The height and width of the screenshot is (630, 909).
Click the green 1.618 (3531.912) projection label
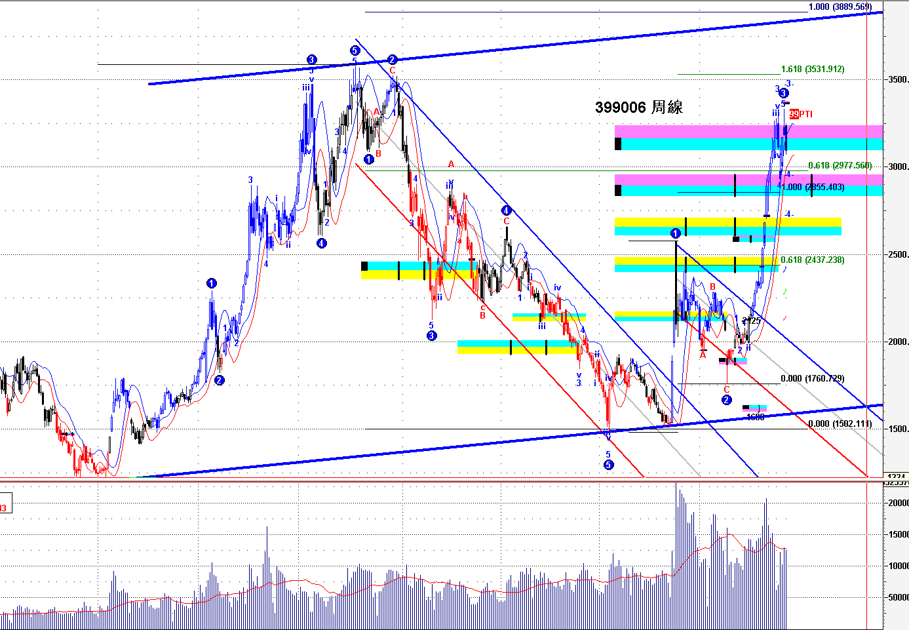click(813, 69)
